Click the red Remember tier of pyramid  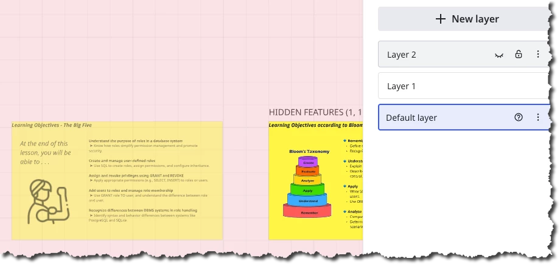(x=307, y=211)
